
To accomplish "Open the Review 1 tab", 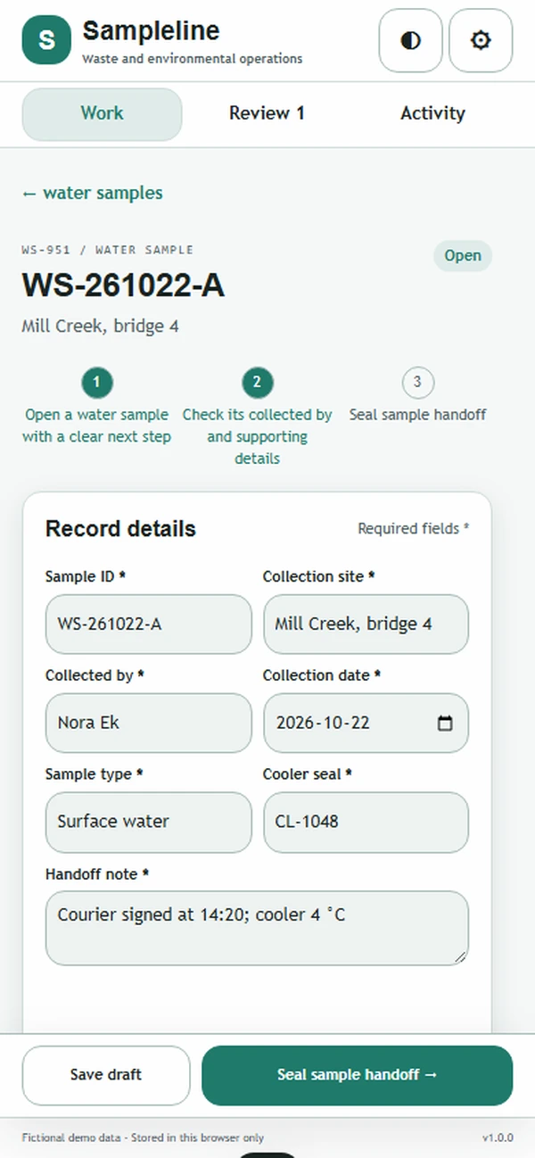I will (x=267, y=113).
